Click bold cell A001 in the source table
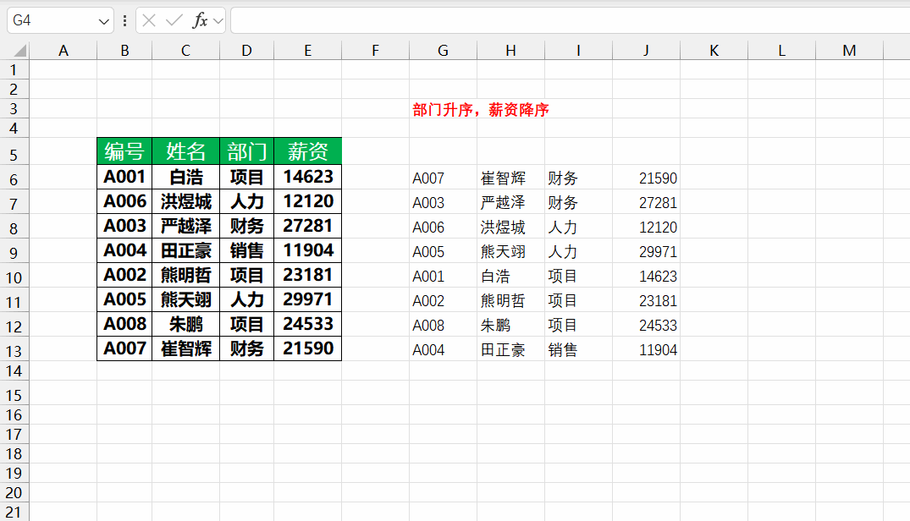This screenshot has width=910, height=521. pos(124,177)
